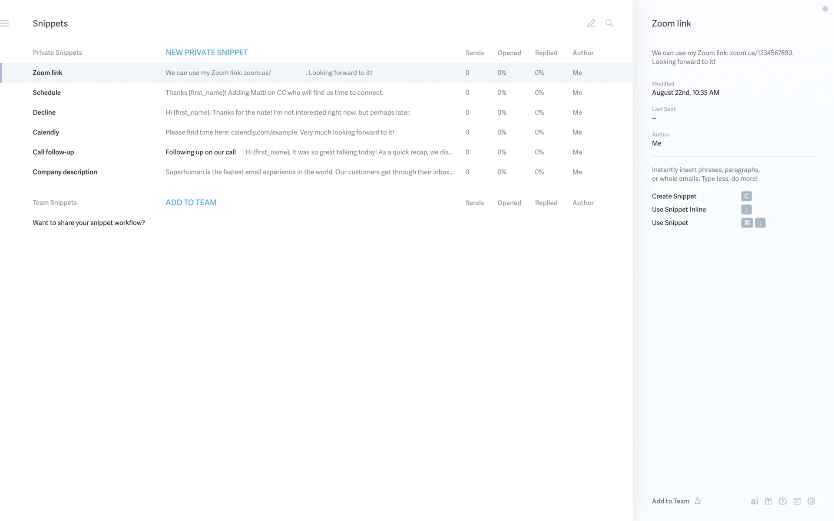
Task: Open the search magnifier icon
Action: (x=609, y=23)
